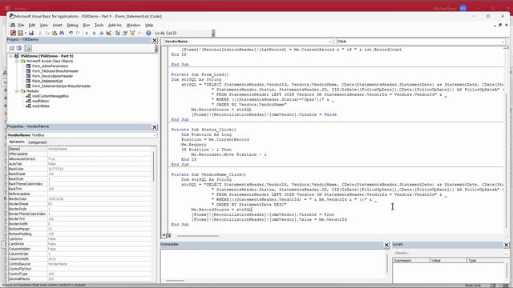Open the Insert menu
The image size is (513, 288).
[x=57, y=25]
